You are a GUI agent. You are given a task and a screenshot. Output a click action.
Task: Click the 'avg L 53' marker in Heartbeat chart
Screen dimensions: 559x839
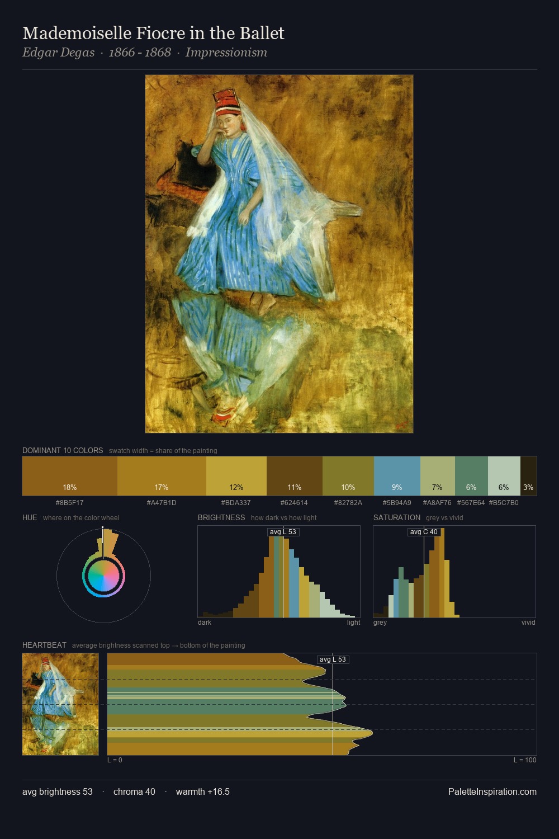[333, 659]
